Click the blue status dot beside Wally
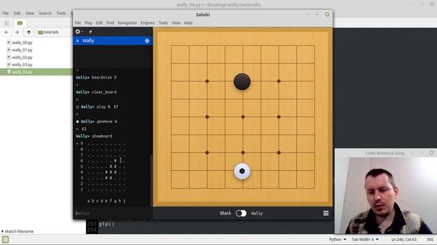Image resolution: width=437 pixels, height=245 pixels. click(147, 41)
